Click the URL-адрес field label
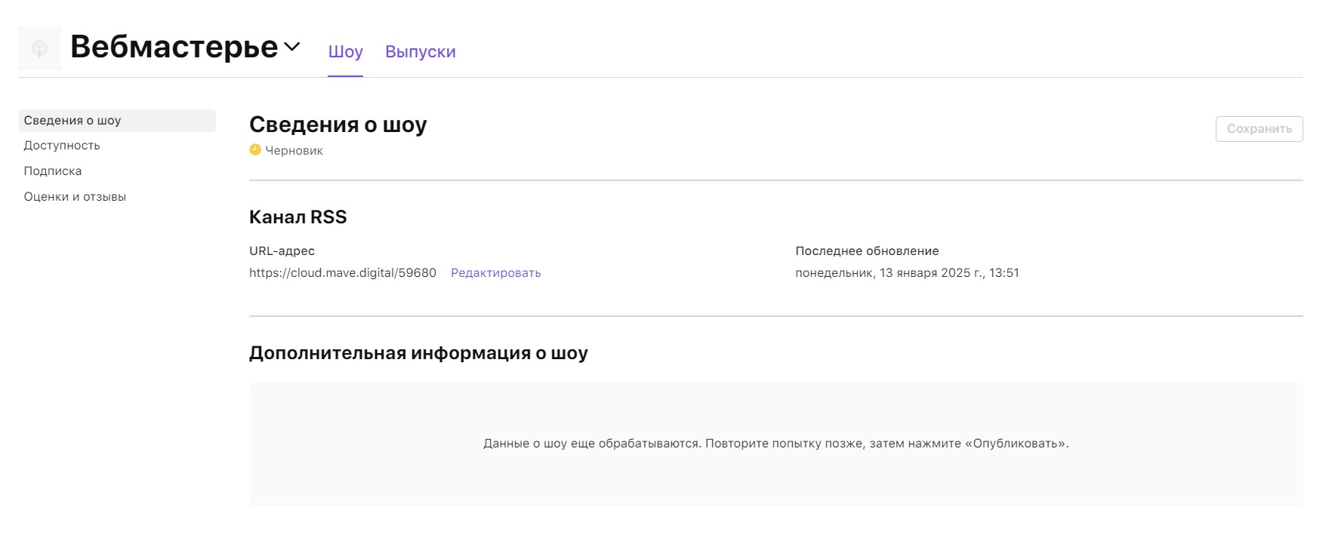This screenshot has width=1335, height=541. pyautogui.click(x=282, y=251)
